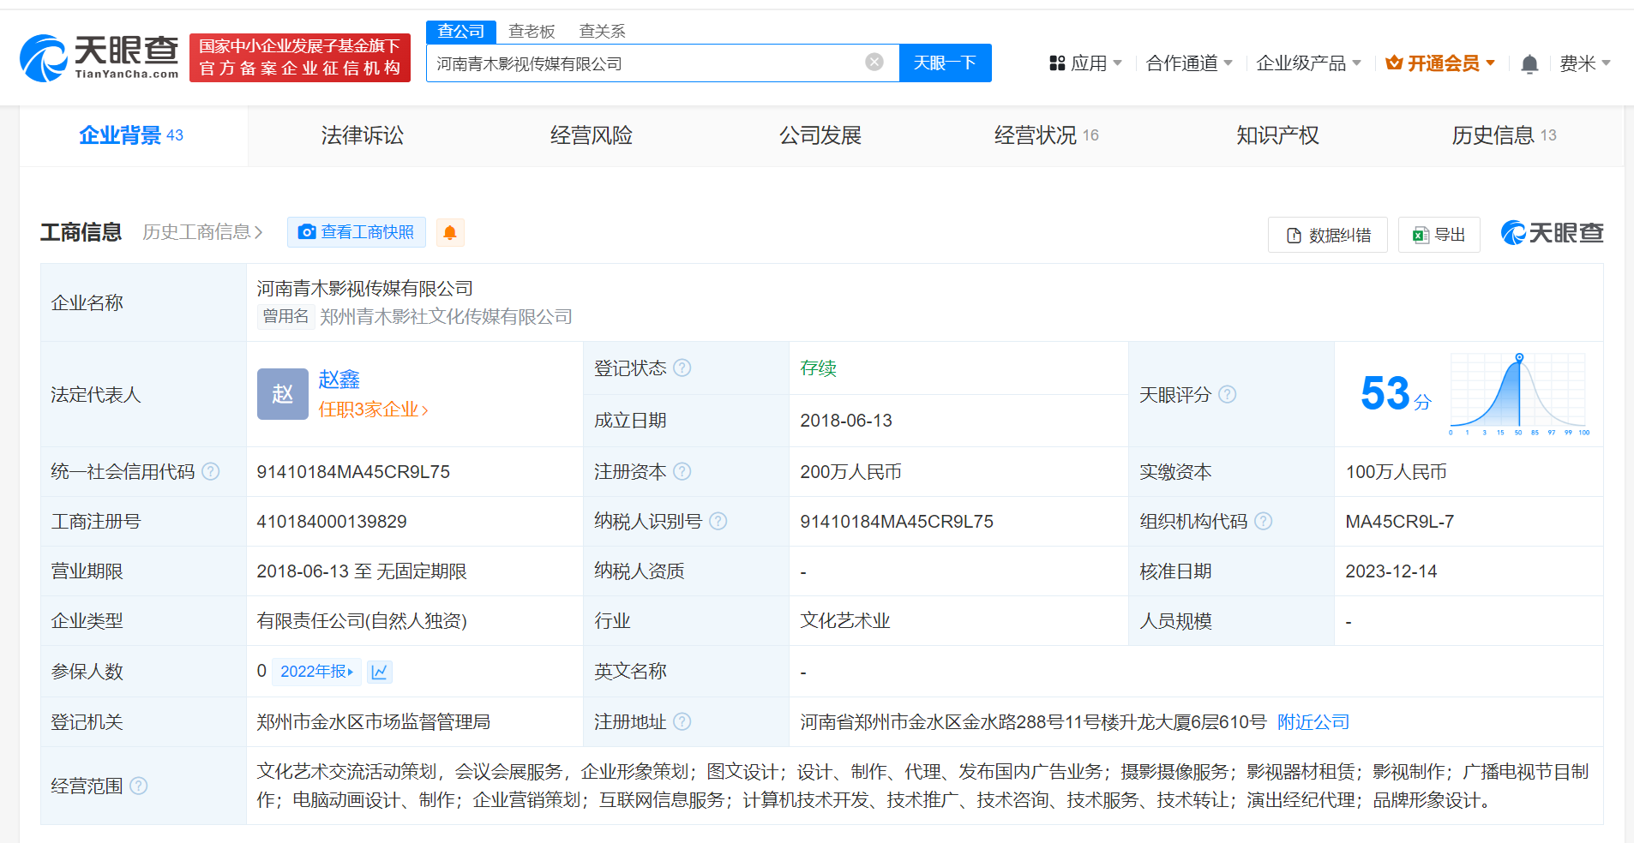Expand the 费米 account dropdown

tap(1587, 63)
